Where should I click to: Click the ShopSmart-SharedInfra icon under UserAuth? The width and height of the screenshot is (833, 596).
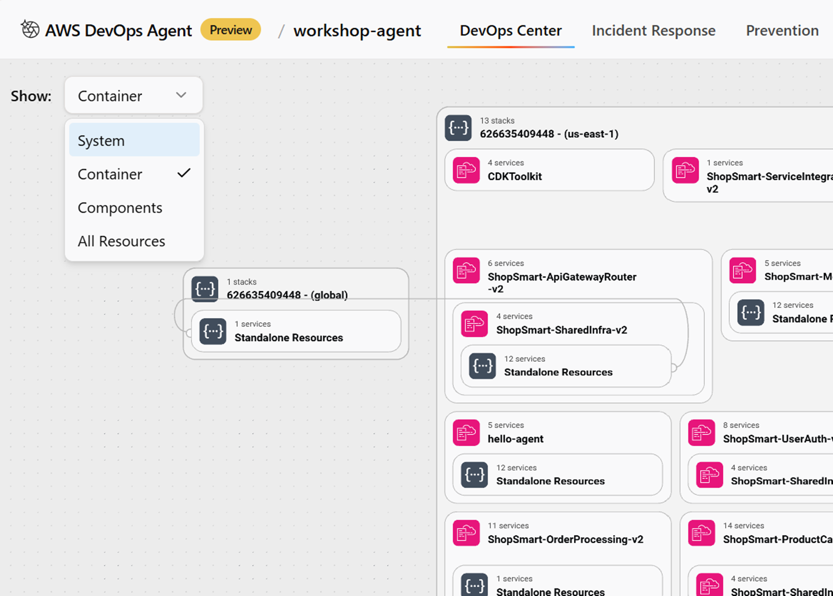710,475
